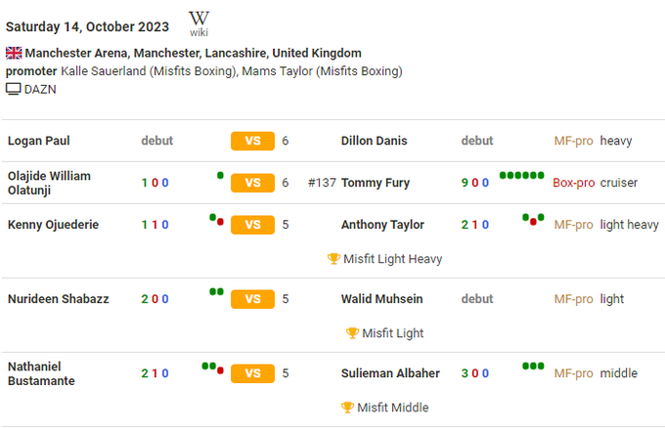665x428 pixels.
Task: Click trophy icon beside Misfit Light
Action: pyautogui.click(x=352, y=333)
